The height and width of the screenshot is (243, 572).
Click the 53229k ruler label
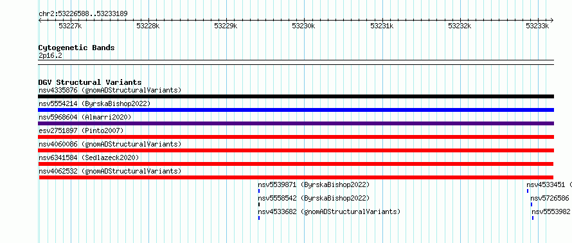[x=226, y=26]
